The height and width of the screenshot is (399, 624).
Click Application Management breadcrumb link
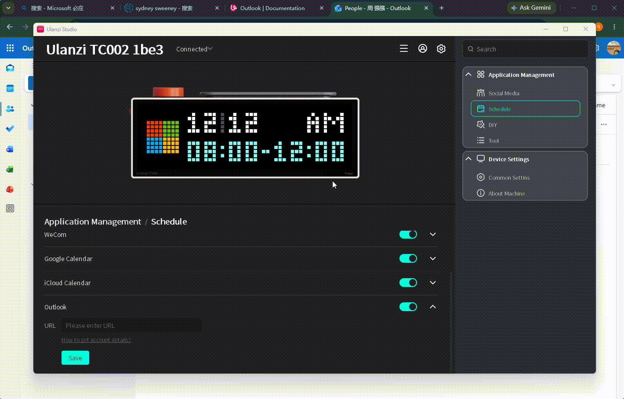click(x=93, y=221)
